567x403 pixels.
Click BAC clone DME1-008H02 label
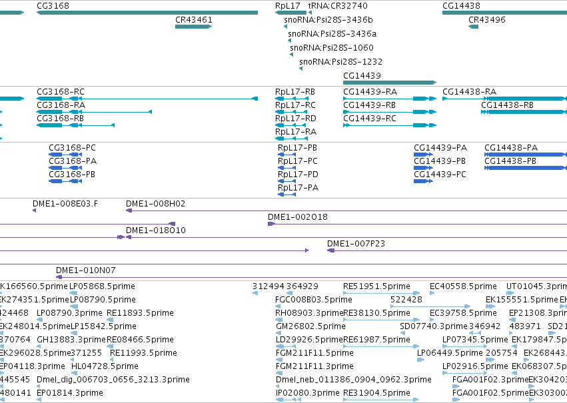coord(155,204)
